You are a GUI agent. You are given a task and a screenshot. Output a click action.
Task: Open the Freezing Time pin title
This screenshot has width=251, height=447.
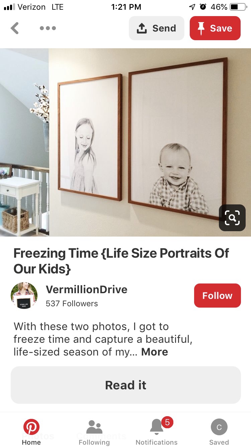click(x=121, y=261)
